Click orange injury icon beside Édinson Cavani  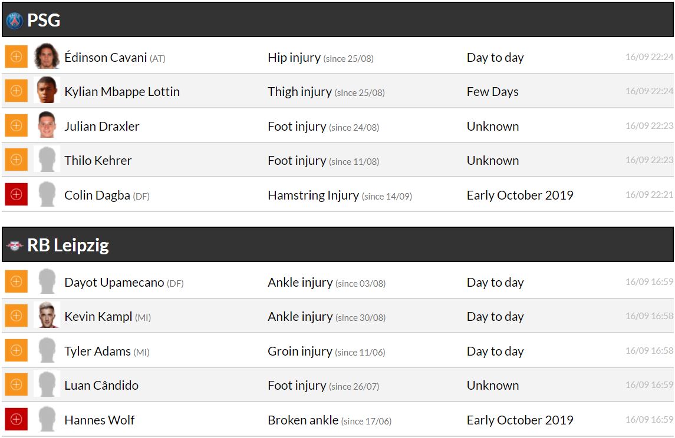pos(16,57)
